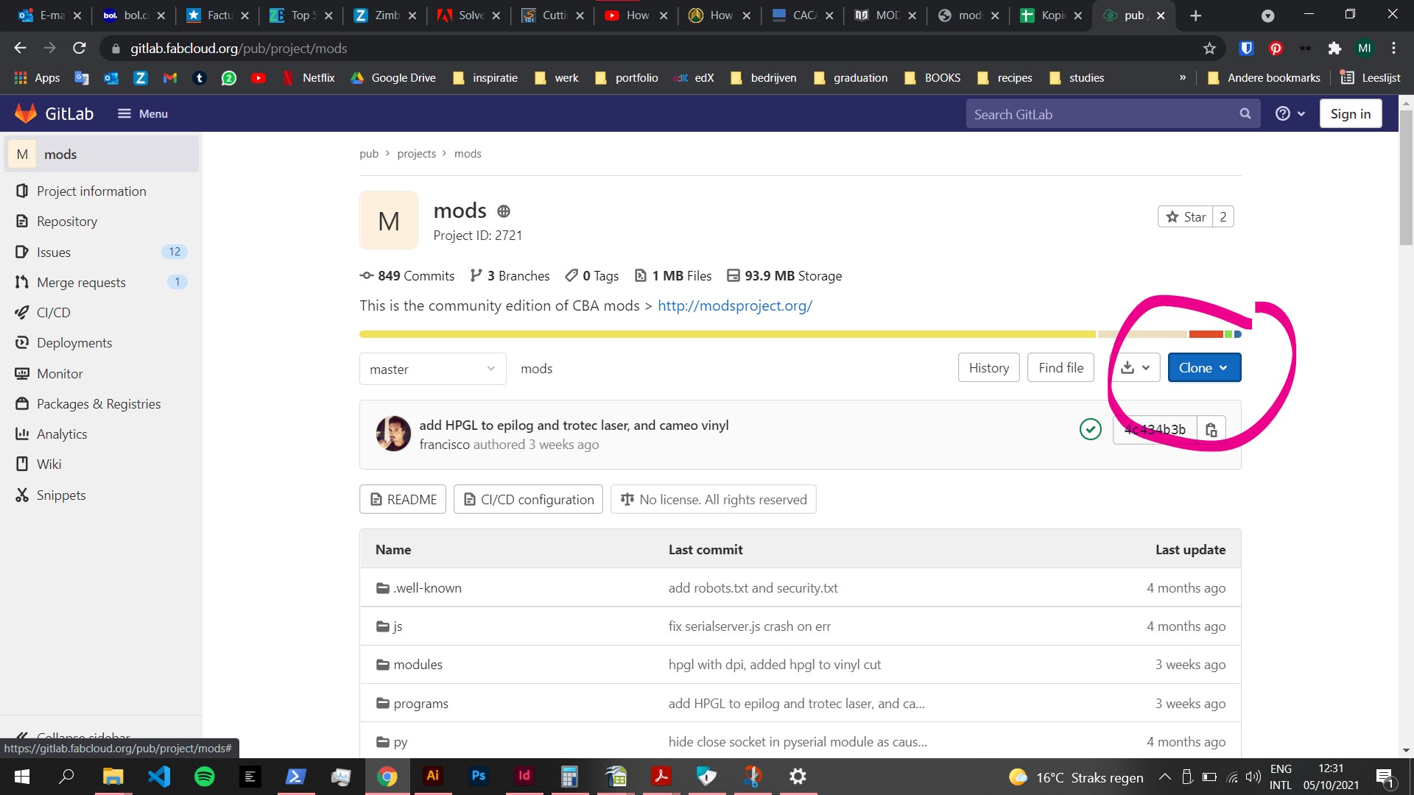Open the 93.9 MB Storage link

coord(784,275)
